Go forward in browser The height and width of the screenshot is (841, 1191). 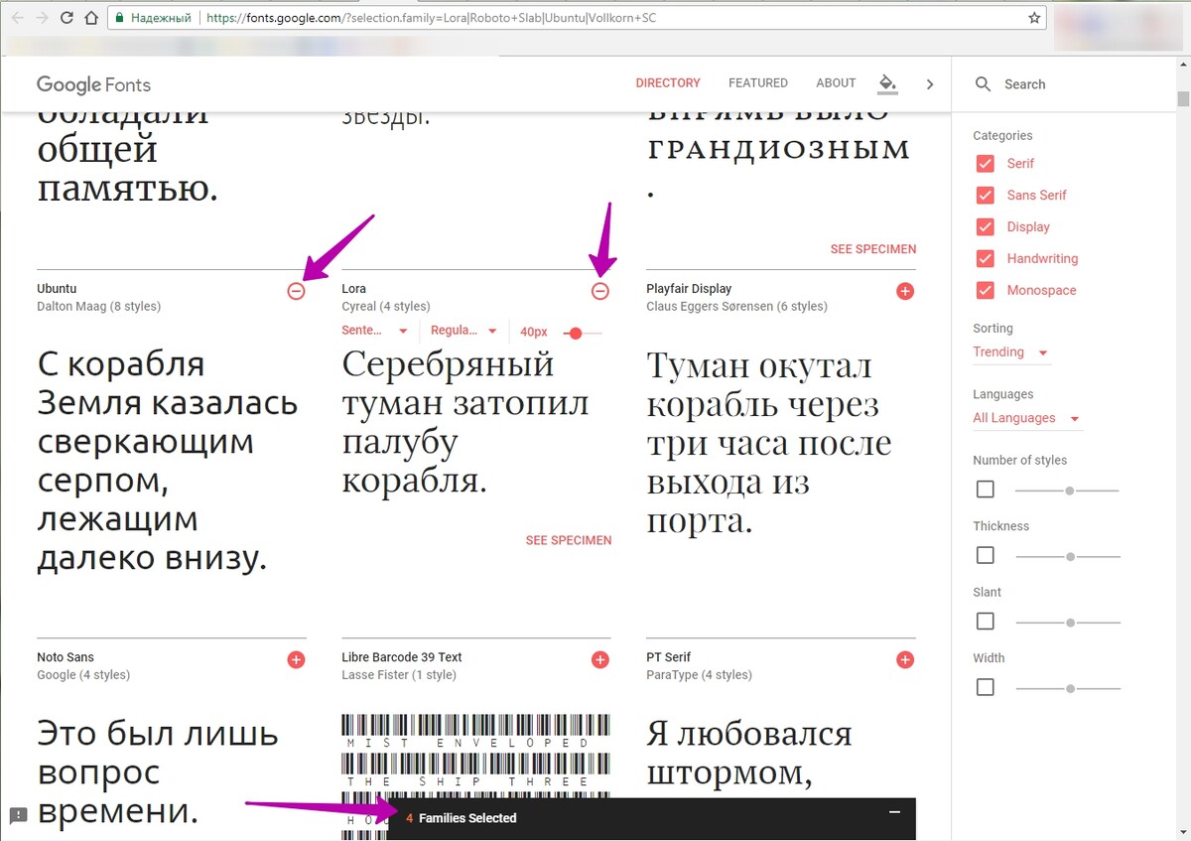pyautogui.click(x=43, y=18)
